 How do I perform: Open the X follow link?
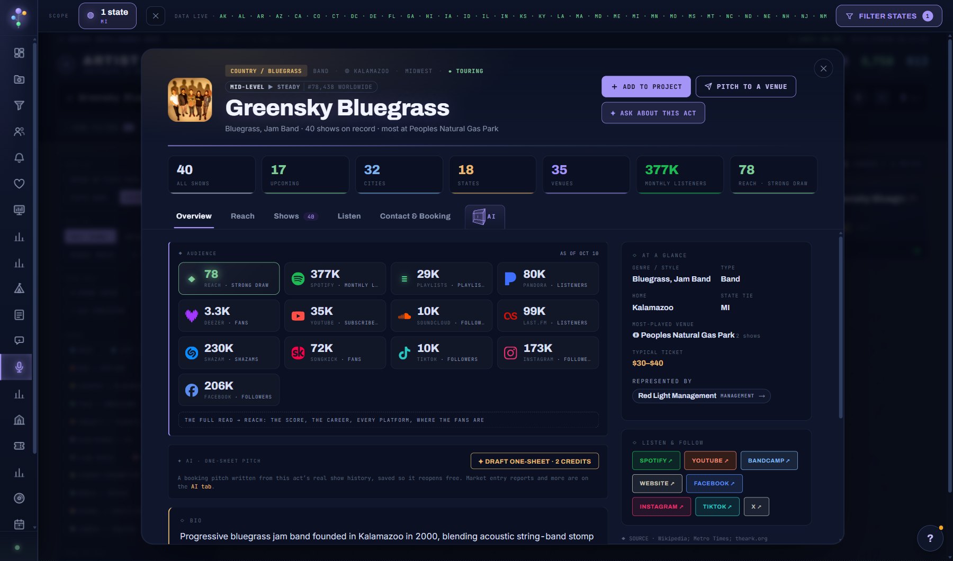[x=756, y=506]
